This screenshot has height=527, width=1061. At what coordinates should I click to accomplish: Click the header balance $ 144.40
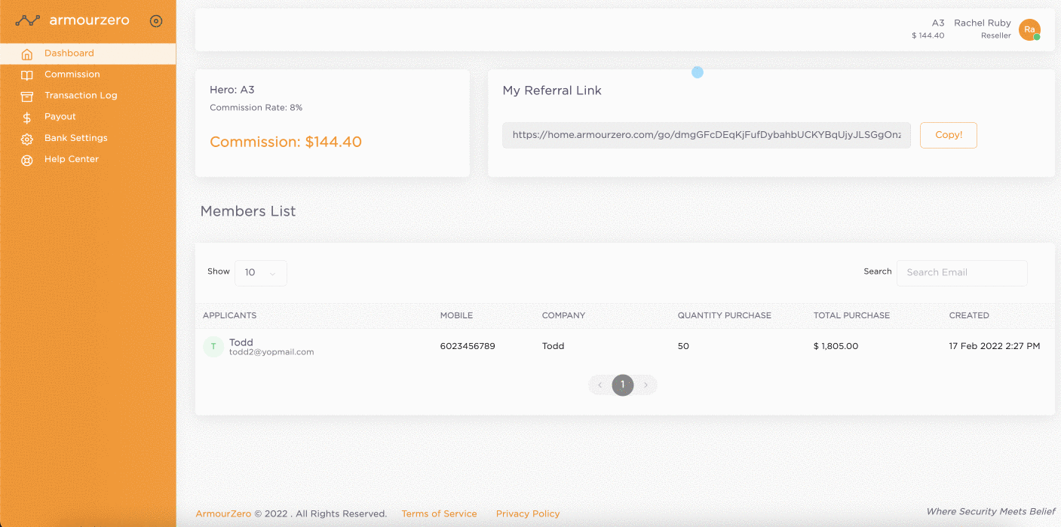click(928, 35)
